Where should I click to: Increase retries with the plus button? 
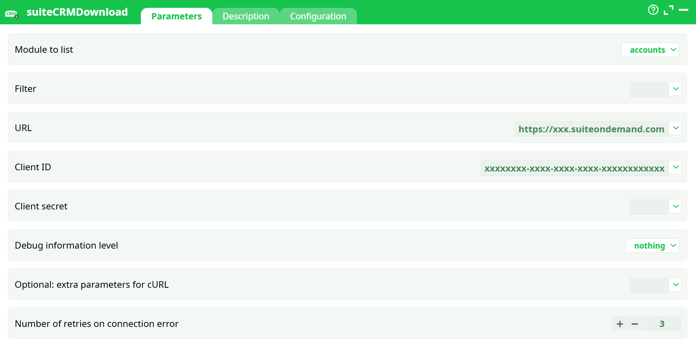pyautogui.click(x=620, y=324)
